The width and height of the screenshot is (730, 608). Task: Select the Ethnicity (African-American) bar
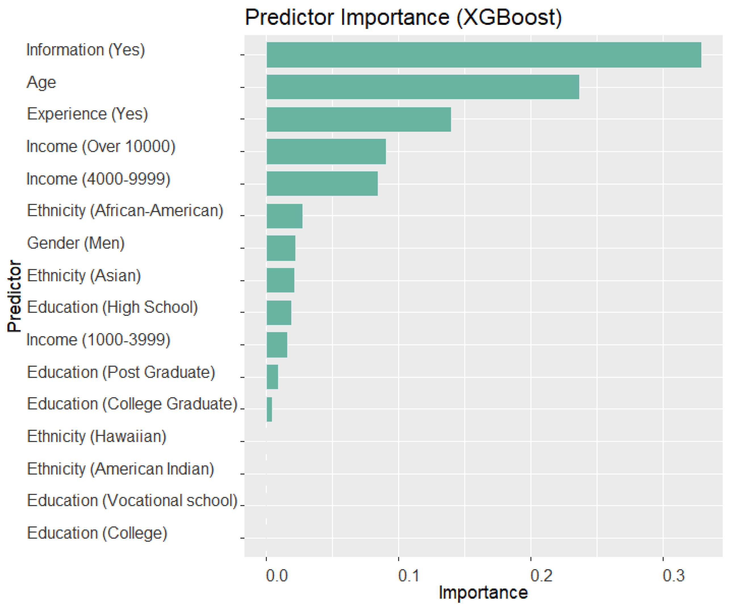pyautogui.click(x=284, y=216)
